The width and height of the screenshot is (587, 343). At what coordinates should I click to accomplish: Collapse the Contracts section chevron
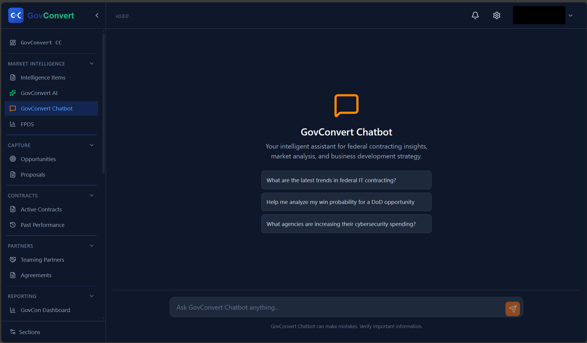(92, 195)
